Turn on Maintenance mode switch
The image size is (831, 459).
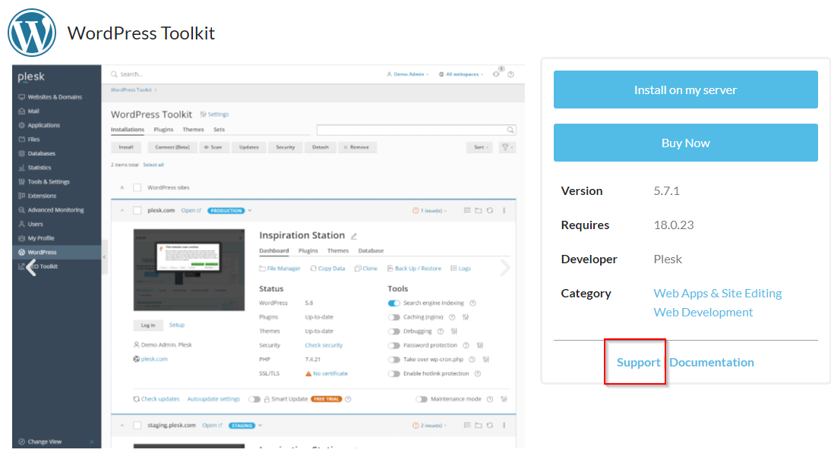click(422, 399)
